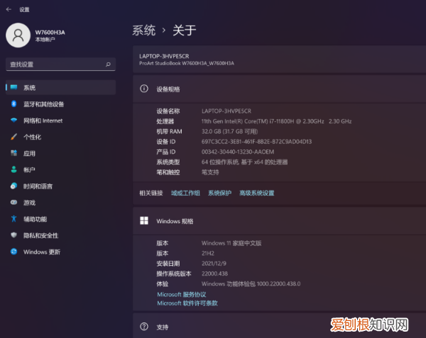This screenshot has height=338, width=426.
Task: Click the 相关链接 label
Action: (151, 193)
